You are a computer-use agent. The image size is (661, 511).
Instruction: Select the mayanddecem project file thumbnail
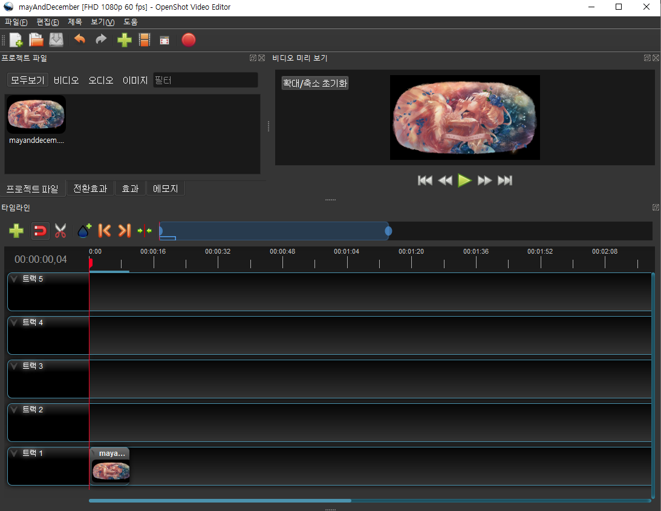pyautogui.click(x=36, y=114)
